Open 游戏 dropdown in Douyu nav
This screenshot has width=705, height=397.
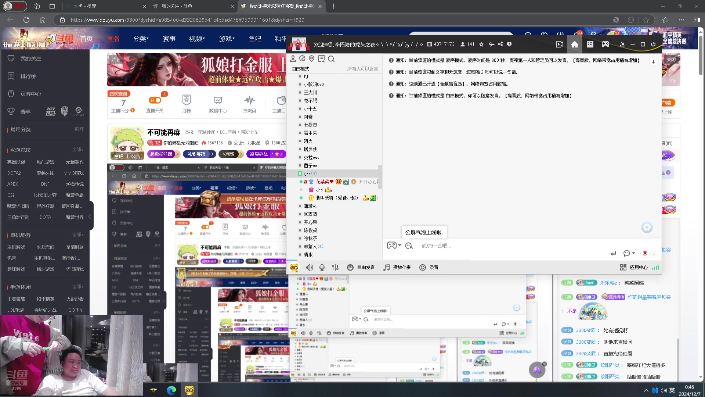coord(227,39)
